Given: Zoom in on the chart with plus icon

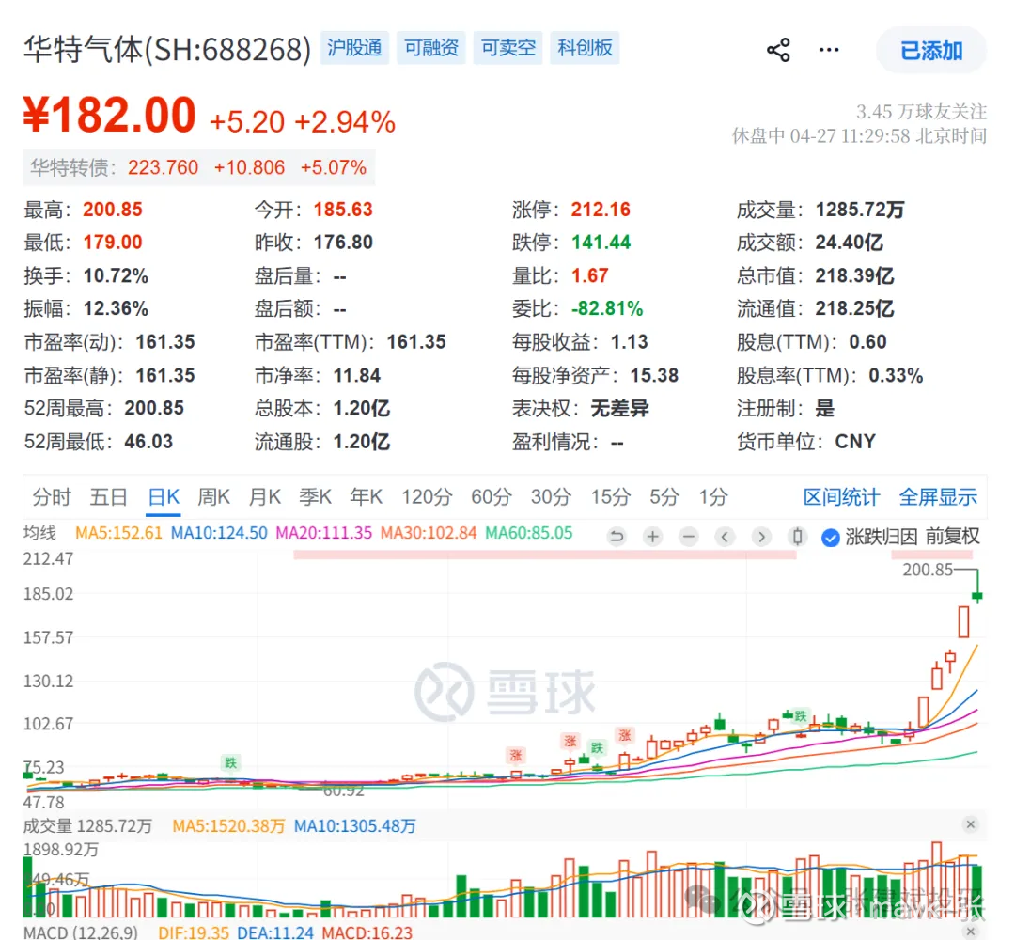Looking at the screenshot, I should pos(653,536).
